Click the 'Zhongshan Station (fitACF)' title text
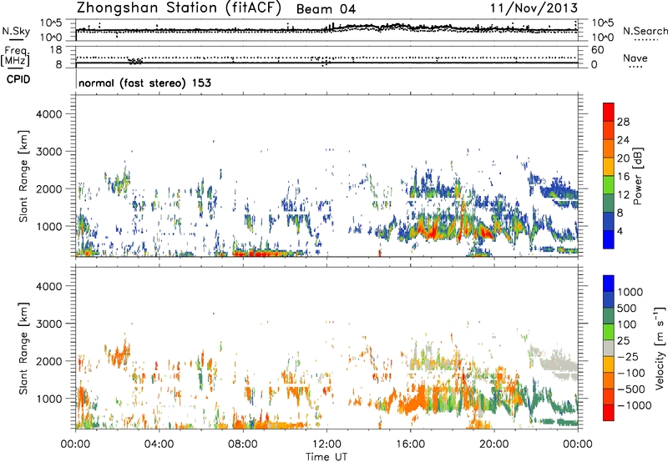Image resolution: width=668 pixels, height=462 pixels. 179,8
